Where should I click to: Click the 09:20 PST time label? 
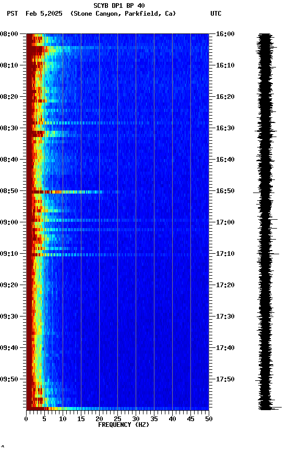click(x=9, y=285)
